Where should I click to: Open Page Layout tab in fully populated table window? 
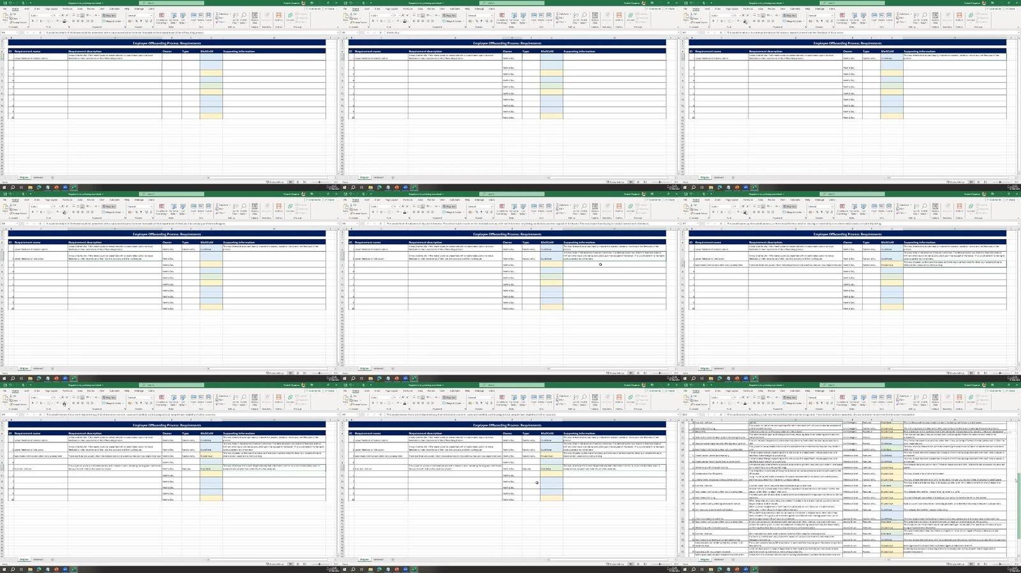coord(732,391)
